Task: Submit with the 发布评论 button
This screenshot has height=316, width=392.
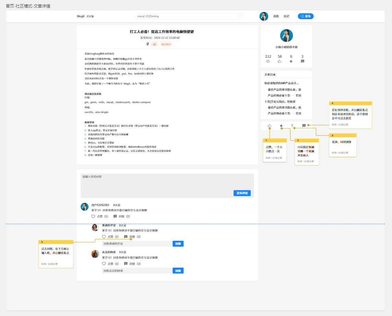Action: (x=242, y=193)
